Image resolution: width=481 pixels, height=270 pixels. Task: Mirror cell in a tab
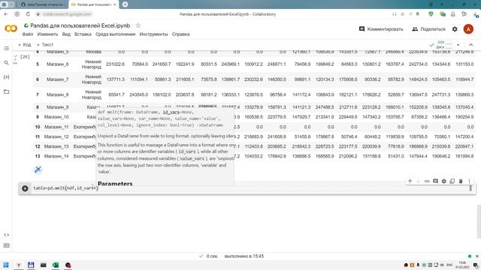click(452, 181)
